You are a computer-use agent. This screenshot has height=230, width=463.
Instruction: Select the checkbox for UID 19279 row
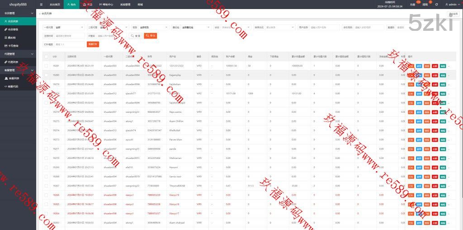[x=46, y=84]
